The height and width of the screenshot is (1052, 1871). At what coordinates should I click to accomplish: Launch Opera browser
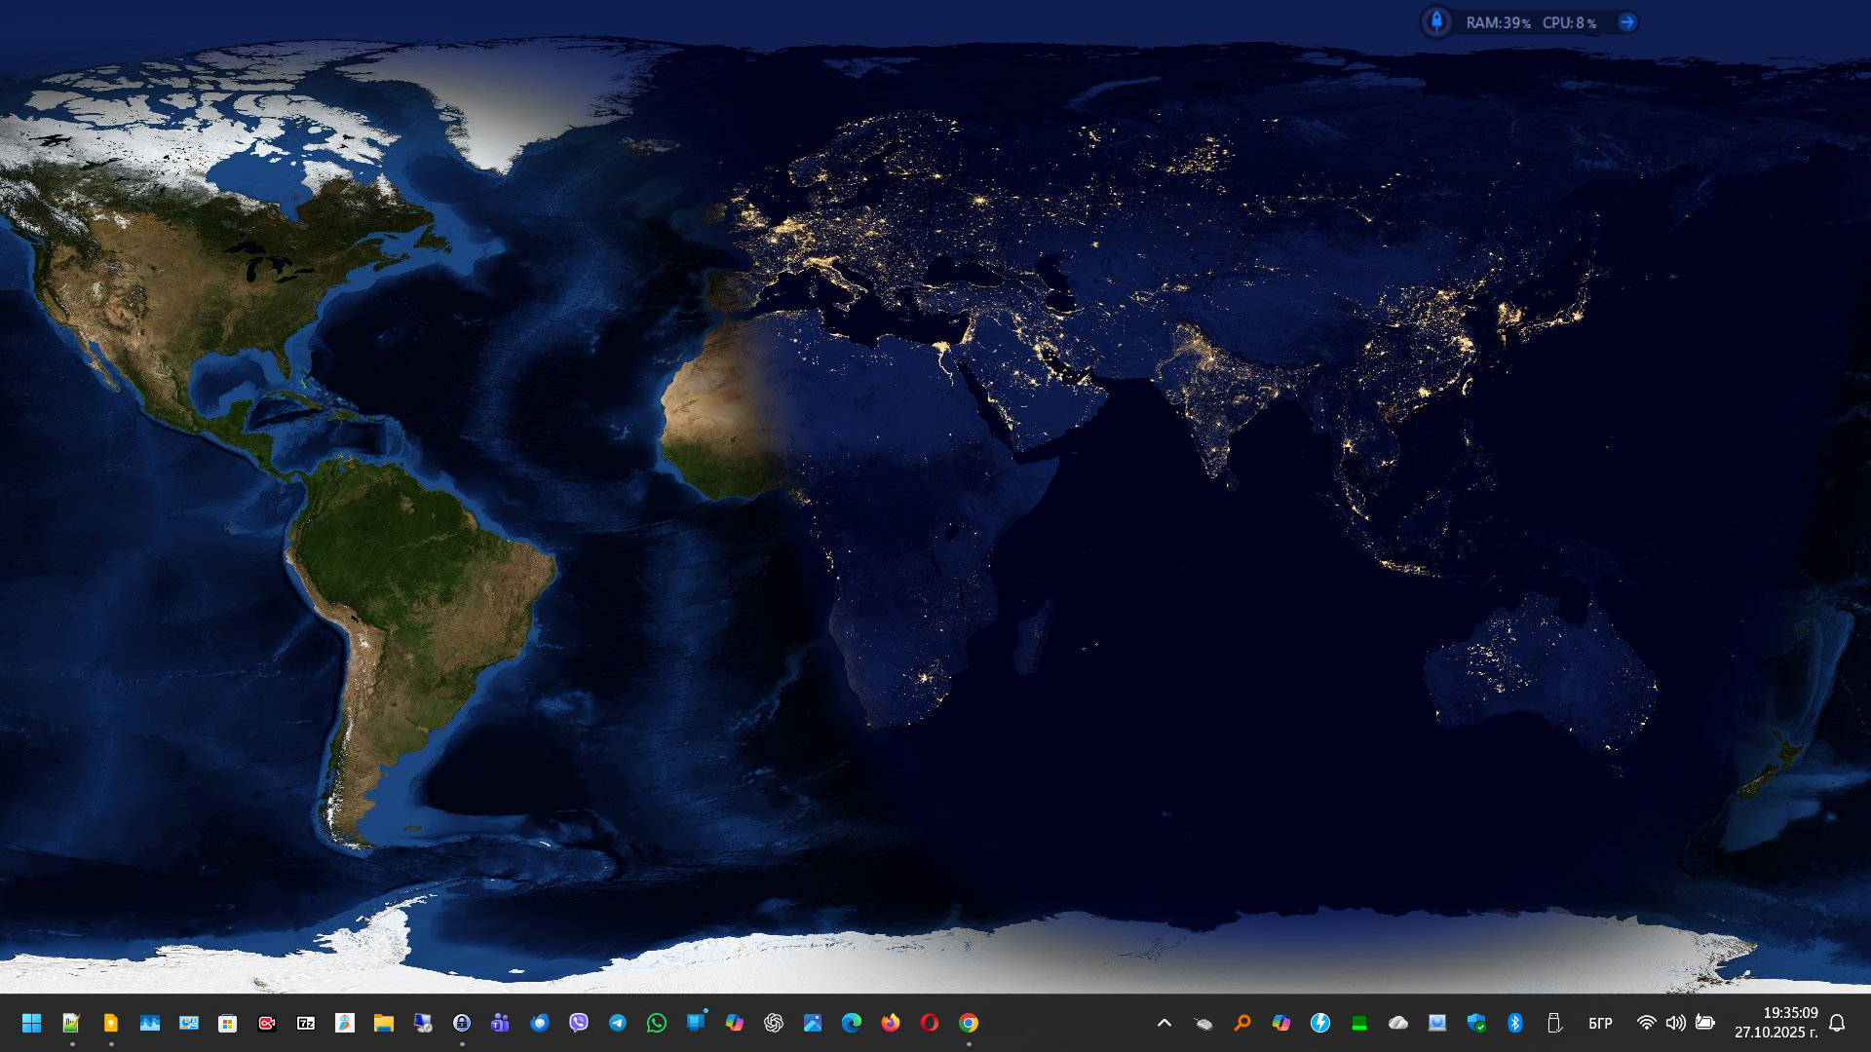point(930,1023)
